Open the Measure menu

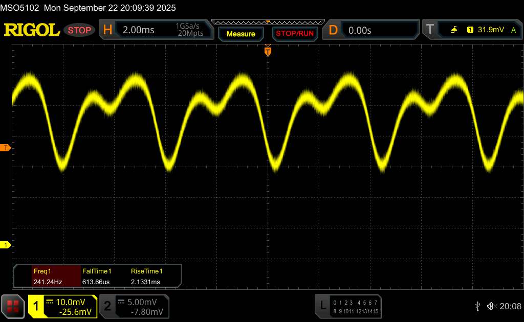pyautogui.click(x=241, y=34)
